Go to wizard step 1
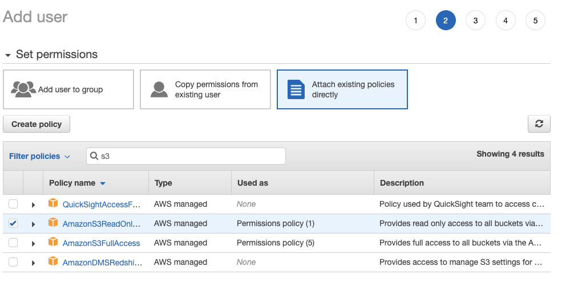Image resolution: width=570 pixels, height=303 pixels. [x=415, y=21]
